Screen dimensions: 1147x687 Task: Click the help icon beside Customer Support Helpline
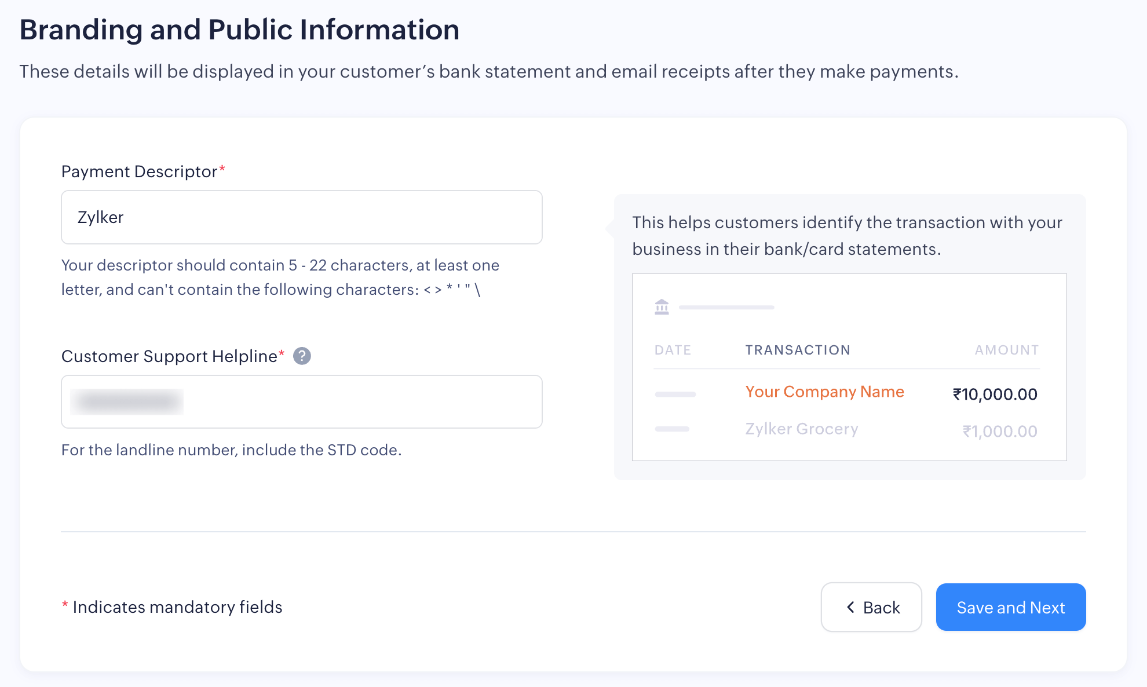click(302, 356)
